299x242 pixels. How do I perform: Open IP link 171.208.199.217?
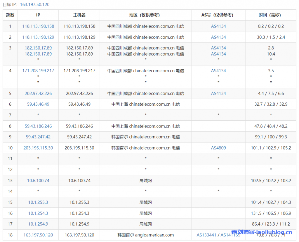coord(38,71)
